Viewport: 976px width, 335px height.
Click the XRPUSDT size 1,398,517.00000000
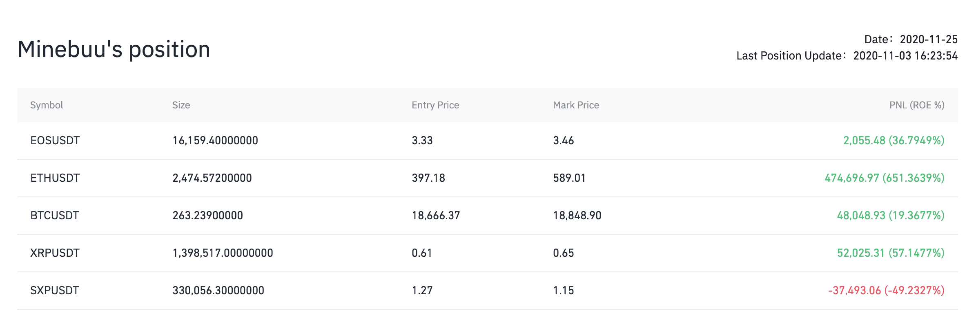point(223,253)
